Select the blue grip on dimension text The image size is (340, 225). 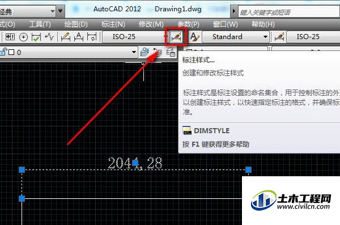pos(135,163)
